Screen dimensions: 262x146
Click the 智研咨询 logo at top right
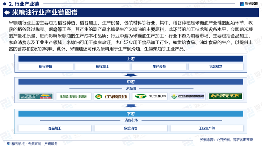pyautogui.click(x=249, y=4)
